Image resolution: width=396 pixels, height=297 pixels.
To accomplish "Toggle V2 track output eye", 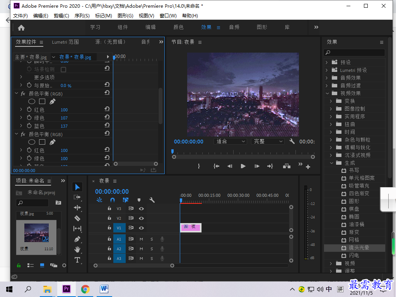I will click(142, 218).
